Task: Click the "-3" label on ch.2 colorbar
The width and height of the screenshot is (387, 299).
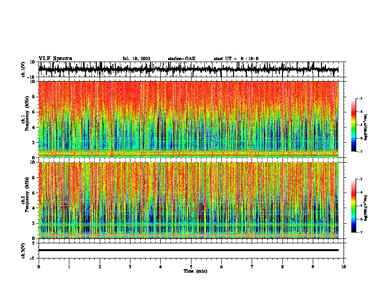Action: coord(360,179)
